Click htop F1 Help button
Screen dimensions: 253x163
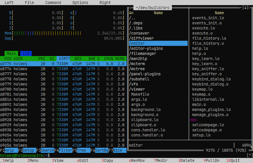pos(9,150)
